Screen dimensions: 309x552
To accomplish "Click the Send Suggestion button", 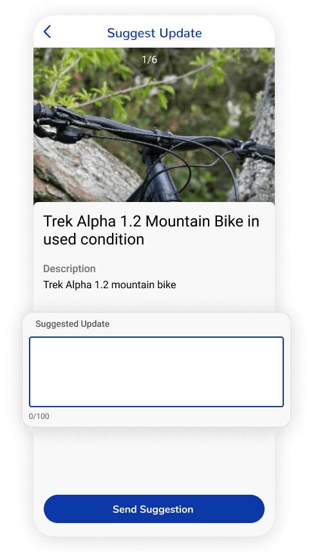I will tap(154, 509).
